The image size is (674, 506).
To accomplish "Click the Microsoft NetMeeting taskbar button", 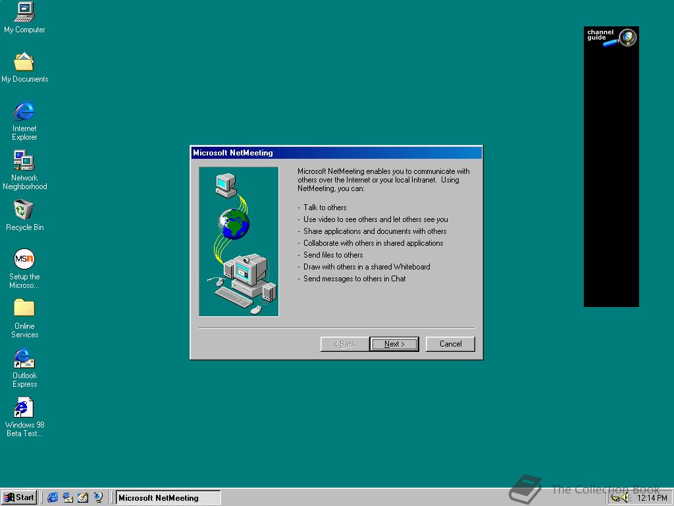I will coord(168,498).
